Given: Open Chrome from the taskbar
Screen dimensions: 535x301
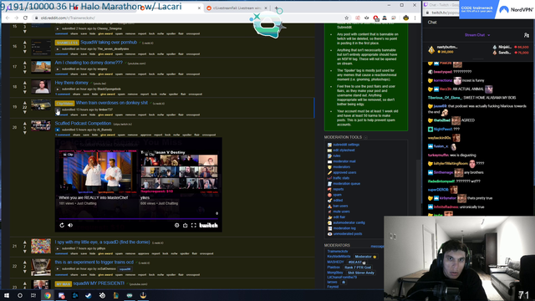Looking at the screenshot, I should [48, 295].
